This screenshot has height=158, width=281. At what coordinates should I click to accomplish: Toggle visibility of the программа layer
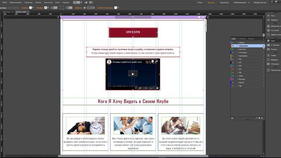233,56
